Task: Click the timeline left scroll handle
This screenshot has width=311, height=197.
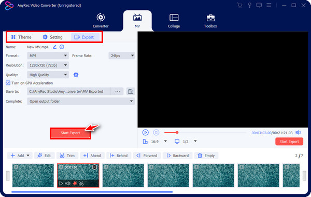Action: tap(8, 176)
